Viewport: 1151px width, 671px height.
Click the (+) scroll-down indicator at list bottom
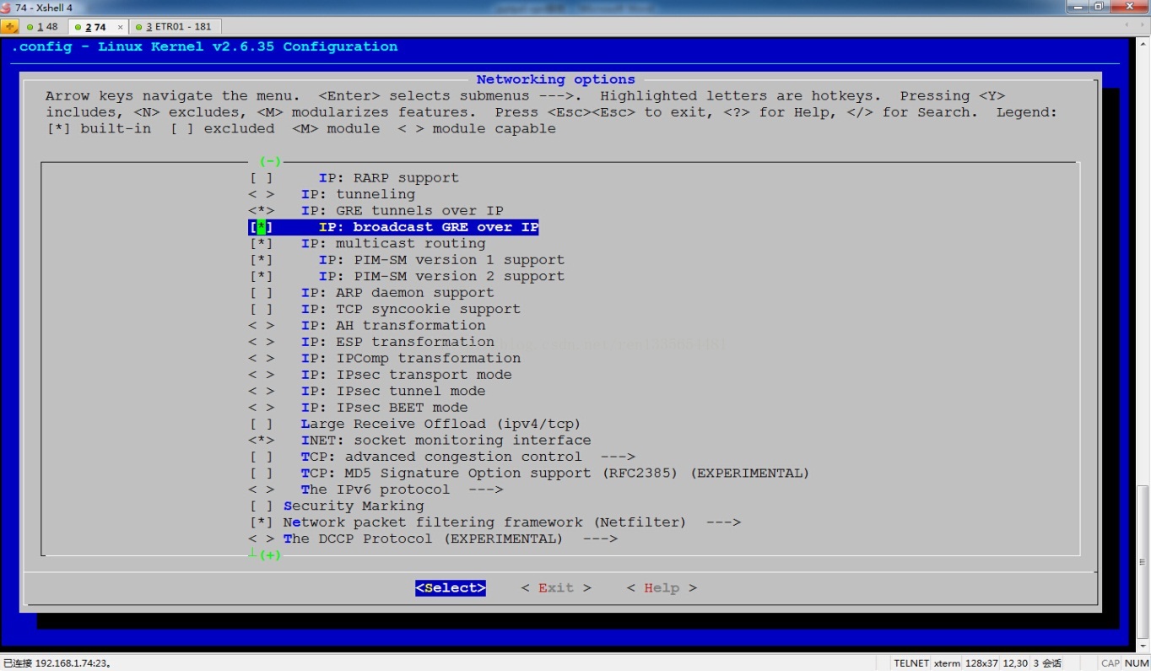click(270, 555)
